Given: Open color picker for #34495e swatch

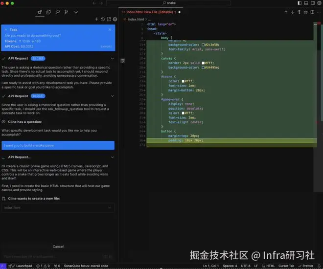Looking at the screenshot, I should point(203,67).
